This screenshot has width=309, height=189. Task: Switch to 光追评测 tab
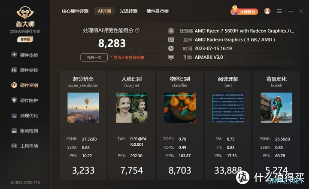(128, 11)
